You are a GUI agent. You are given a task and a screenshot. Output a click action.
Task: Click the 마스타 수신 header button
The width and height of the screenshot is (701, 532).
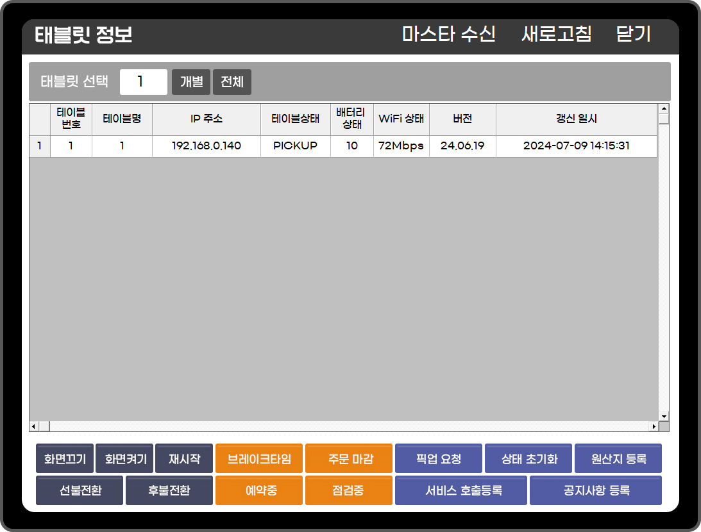coord(448,35)
